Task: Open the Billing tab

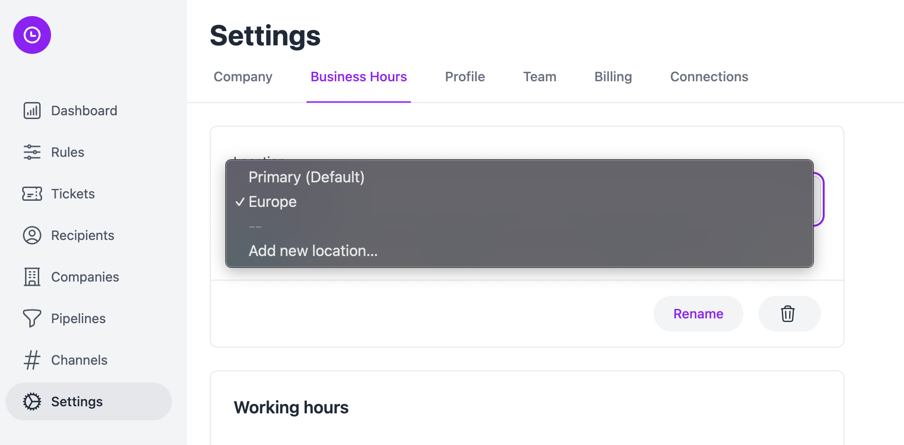Action: pyautogui.click(x=613, y=77)
